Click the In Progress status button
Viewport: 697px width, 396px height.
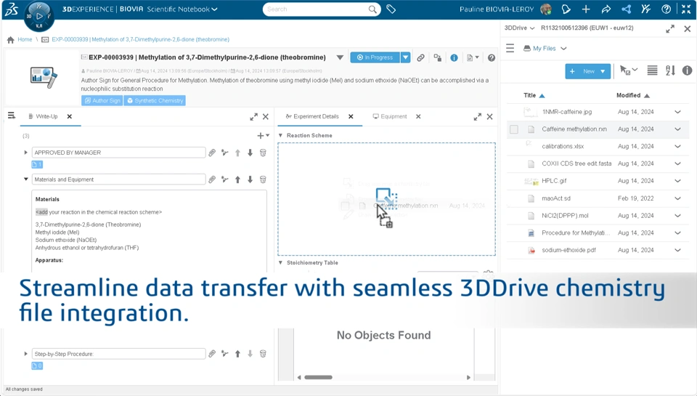375,57
